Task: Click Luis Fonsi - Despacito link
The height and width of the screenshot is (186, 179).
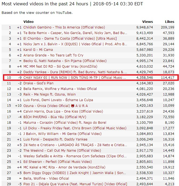Action: click(55, 139)
